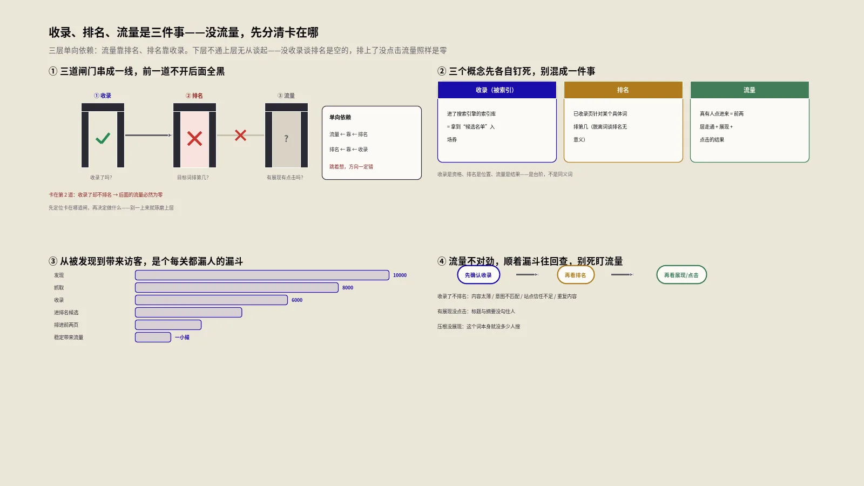Image resolution: width=864 pixels, height=486 pixels.
Task: Click the value 6000 beside the 收录 bar
Action: (x=297, y=300)
